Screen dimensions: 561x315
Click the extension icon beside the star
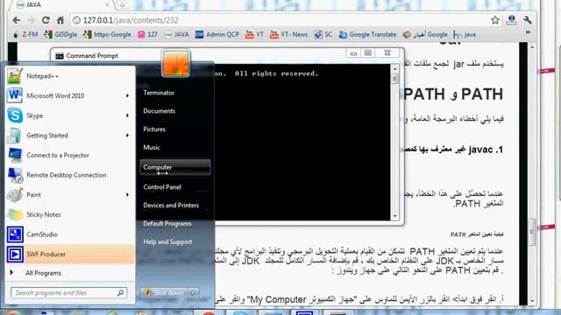pyautogui.click(x=511, y=20)
